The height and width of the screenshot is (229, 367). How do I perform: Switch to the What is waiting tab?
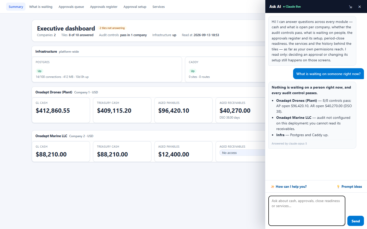(41, 7)
